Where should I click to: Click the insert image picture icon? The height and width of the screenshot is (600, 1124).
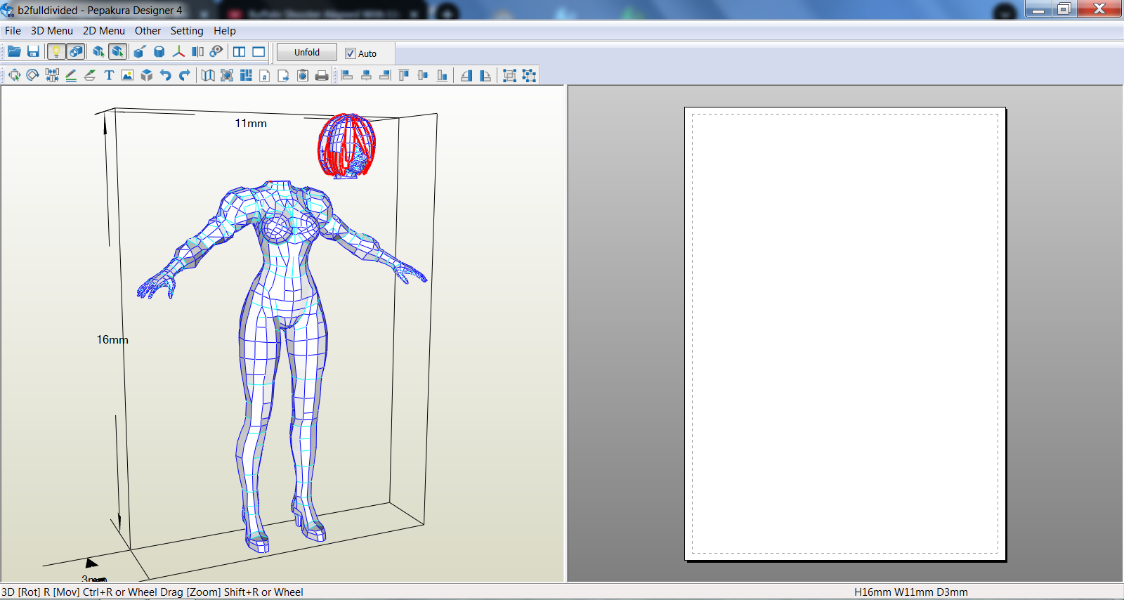pos(127,75)
